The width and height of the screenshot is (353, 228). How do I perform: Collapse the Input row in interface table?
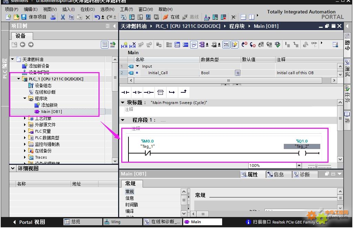click(x=137, y=66)
